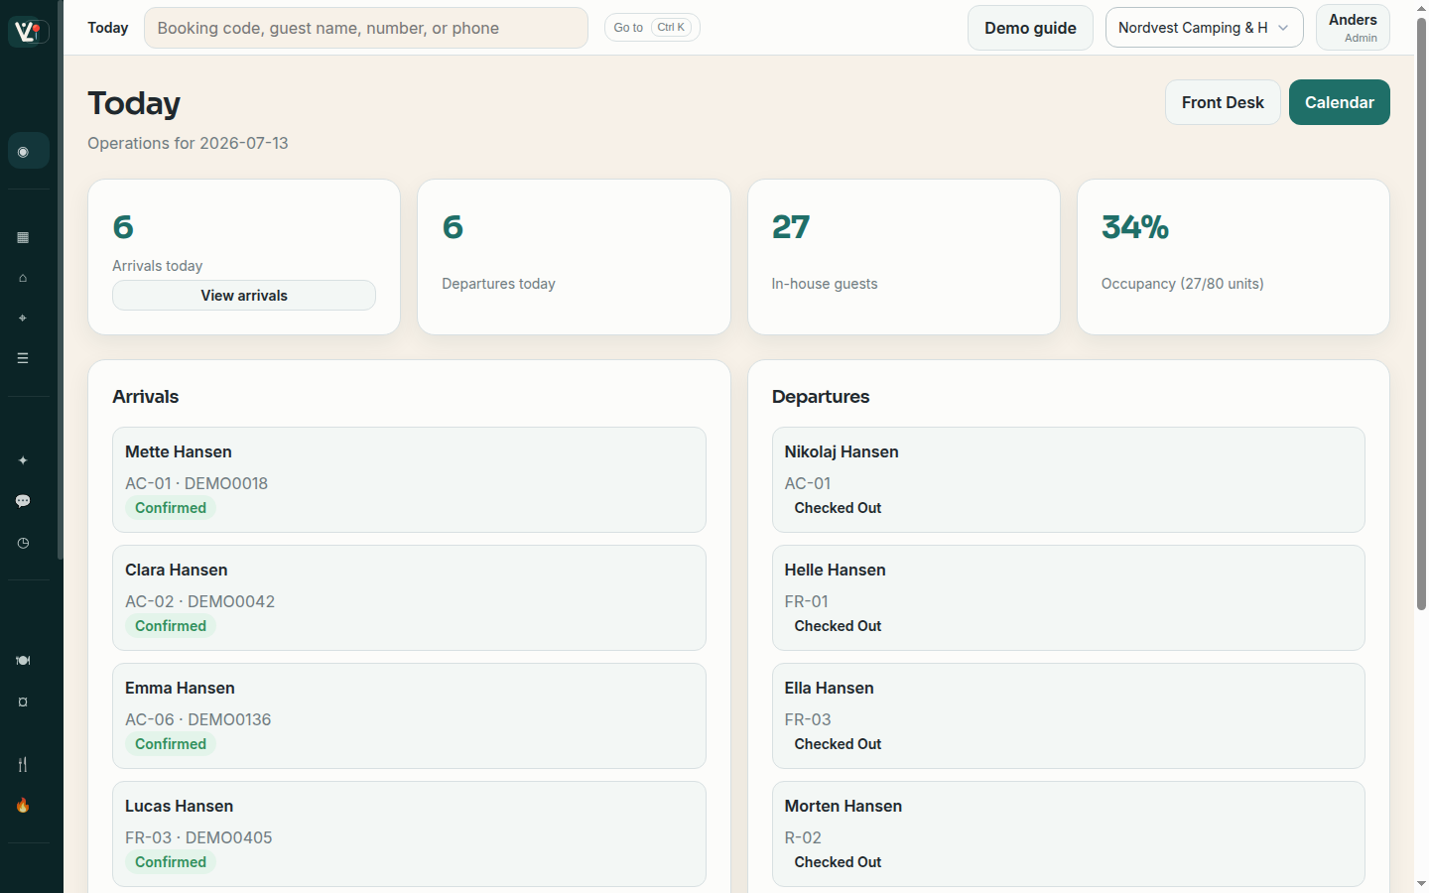This screenshot has width=1429, height=893.
Task: Click the crosshair target icon in sidebar
Action: 23,318
